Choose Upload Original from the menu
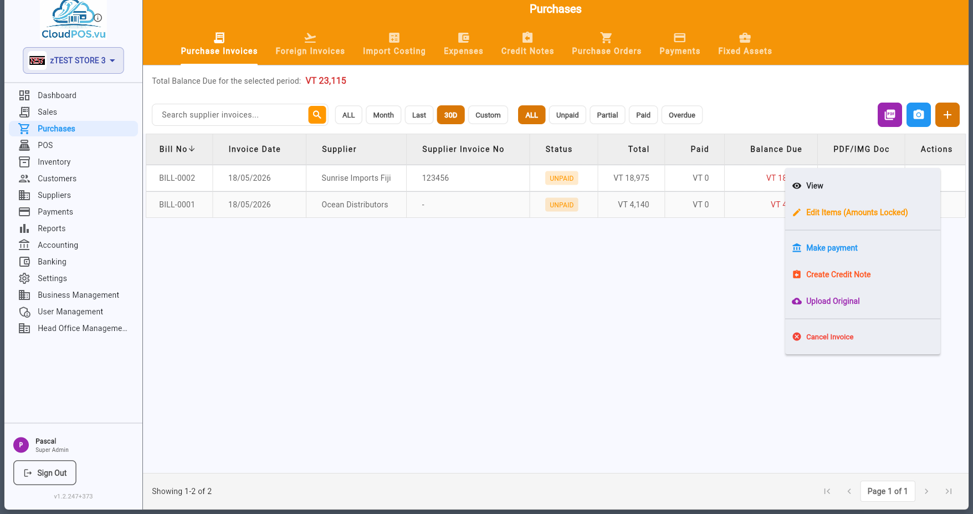The height and width of the screenshot is (514, 973). click(863, 301)
